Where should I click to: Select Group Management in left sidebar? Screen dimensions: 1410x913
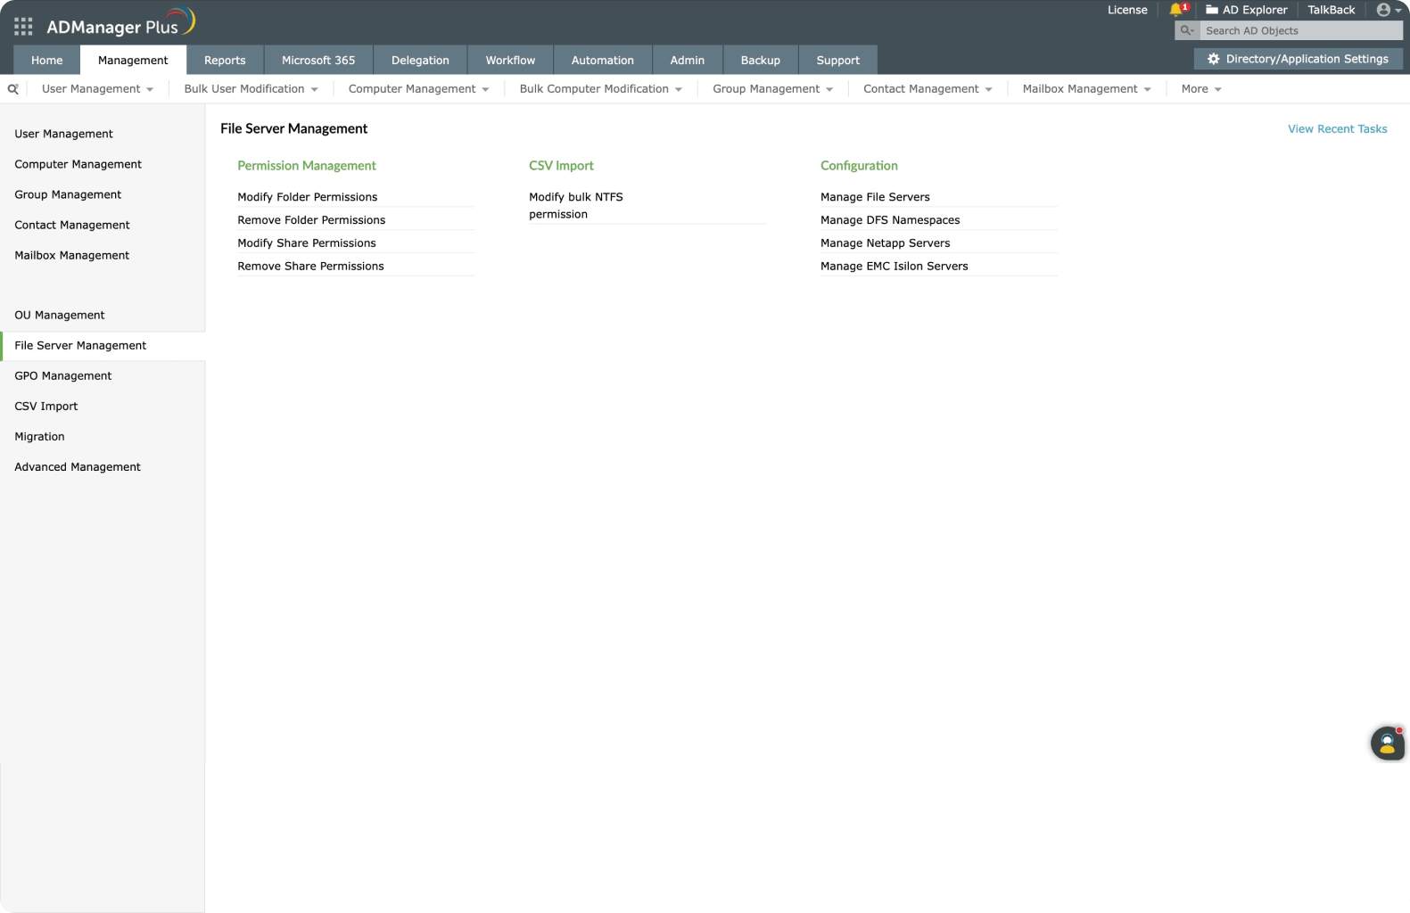coord(68,194)
